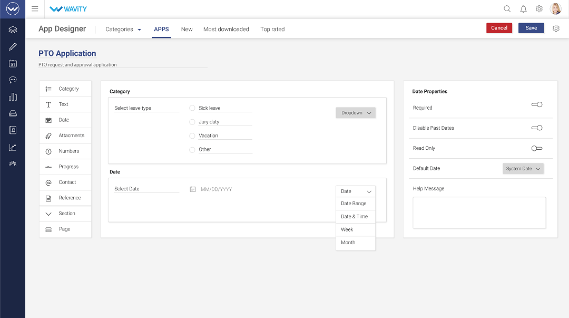Open the Categories dropdown menu
This screenshot has height=318, width=569.
[x=123, y=30]
